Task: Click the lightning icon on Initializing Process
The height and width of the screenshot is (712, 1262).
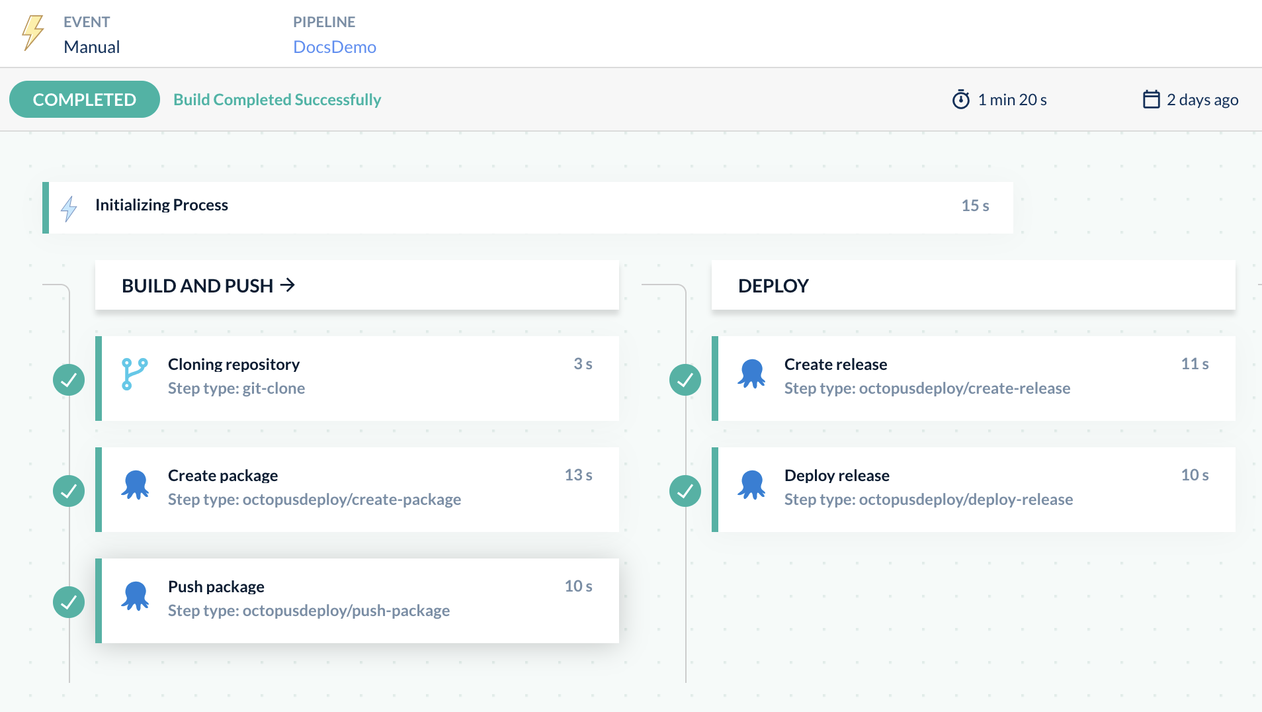Action: (68, 207)
